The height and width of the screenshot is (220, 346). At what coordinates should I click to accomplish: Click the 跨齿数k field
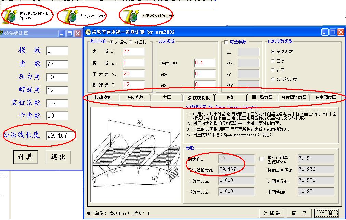point(237,158)
